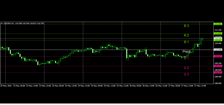The height and width of the screenshot is (105, 224).
Task: Click the 26 May 21:00 time label
Action: [162, 86]
